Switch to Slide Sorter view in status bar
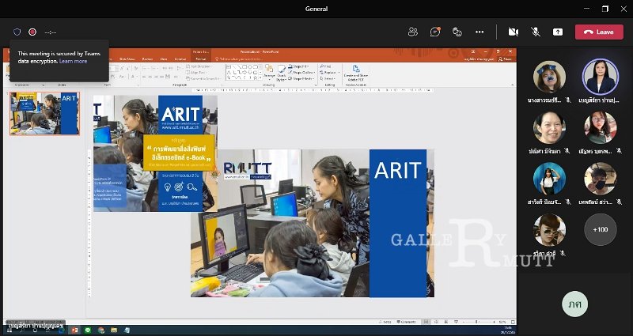Image resolution: width=633 pixels, height=336 pixels. (x=436, y=322)
